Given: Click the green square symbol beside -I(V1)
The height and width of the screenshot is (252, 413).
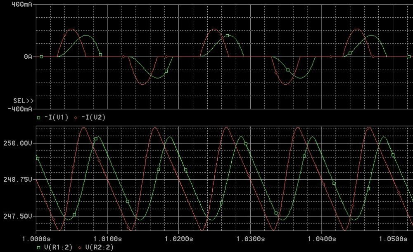Looking at the screenshot, I should (39, 117).
